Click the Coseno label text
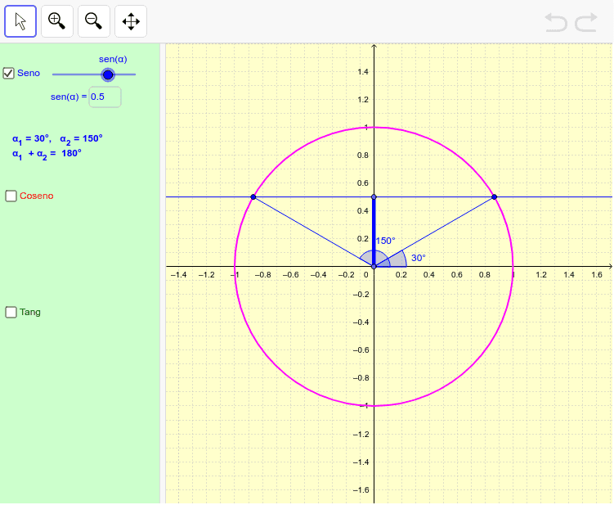Viewport: 614px width, 505px height. point(37,196)
